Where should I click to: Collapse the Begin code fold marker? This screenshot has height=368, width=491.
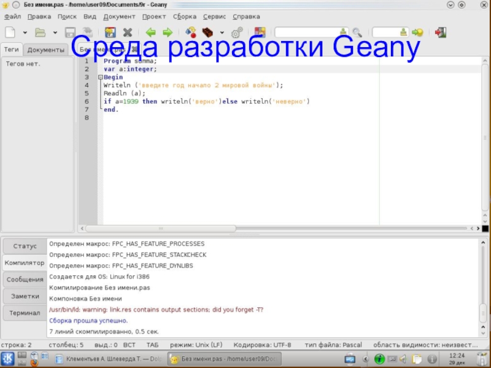click(101, 77)
